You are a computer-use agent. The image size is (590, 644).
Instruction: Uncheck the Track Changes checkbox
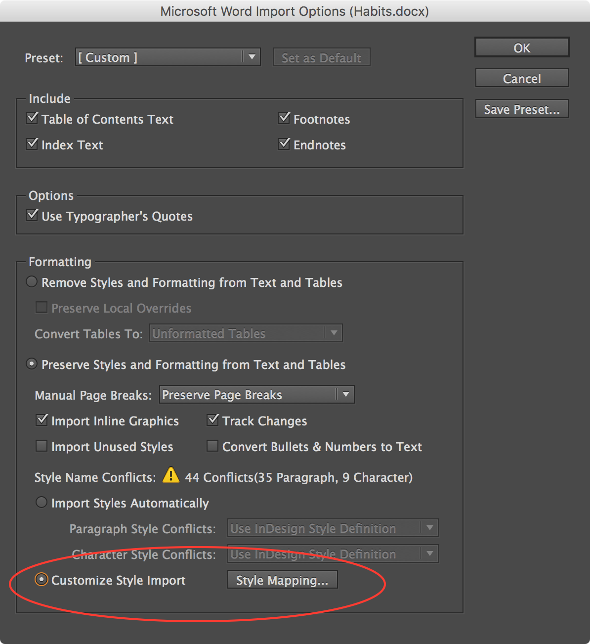tap(213, 420)
